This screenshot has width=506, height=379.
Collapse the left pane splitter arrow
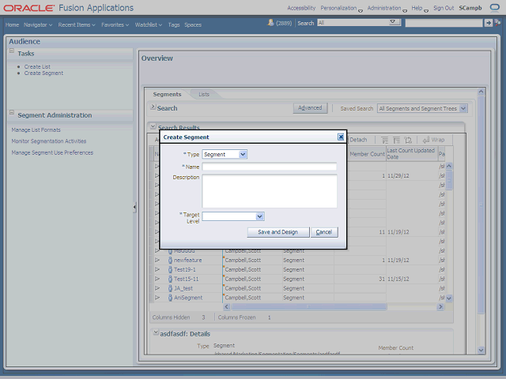coord(134,207)
